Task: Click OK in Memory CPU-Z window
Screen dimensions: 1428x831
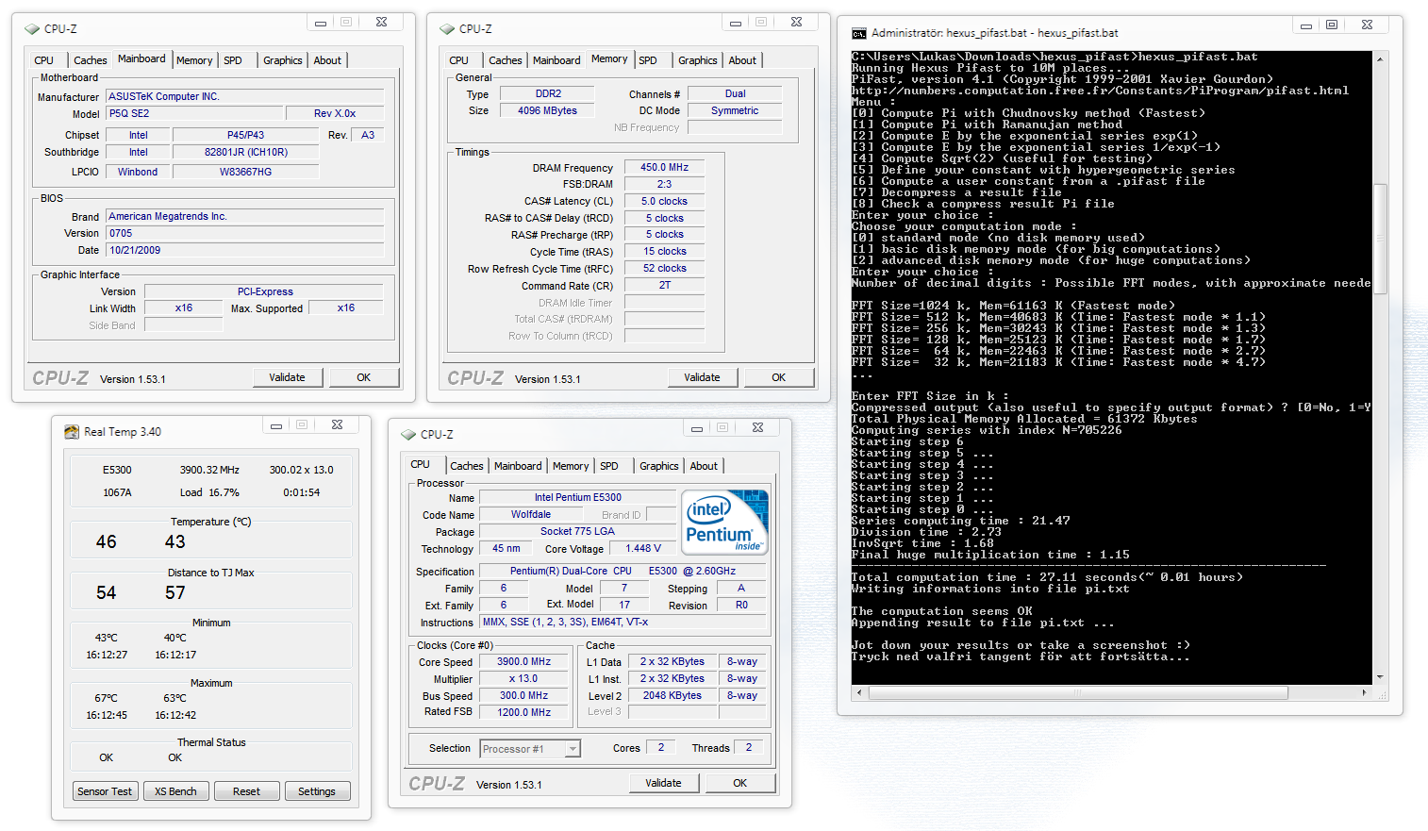Action: coord(779,377)
